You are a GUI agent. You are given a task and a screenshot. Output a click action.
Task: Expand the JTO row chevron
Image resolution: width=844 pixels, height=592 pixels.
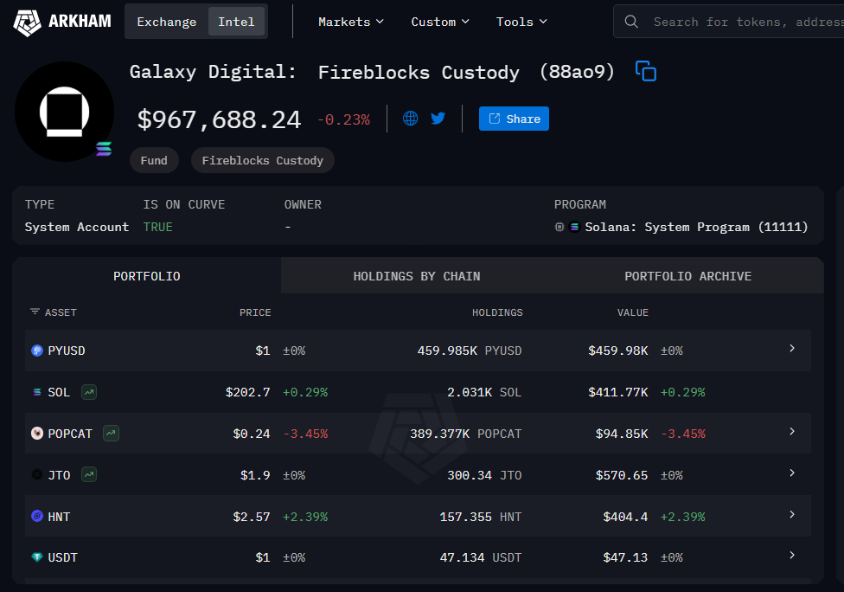(792, 473)
